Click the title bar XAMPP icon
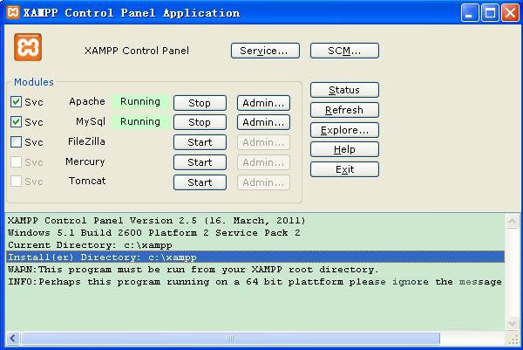This screenshot has width=523, height=350. coord(13,13)
